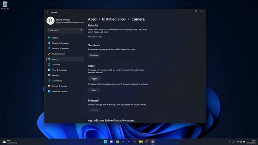Click user name Eduard Arnautu
Screen dimensions: 258x145
(63, 20)
